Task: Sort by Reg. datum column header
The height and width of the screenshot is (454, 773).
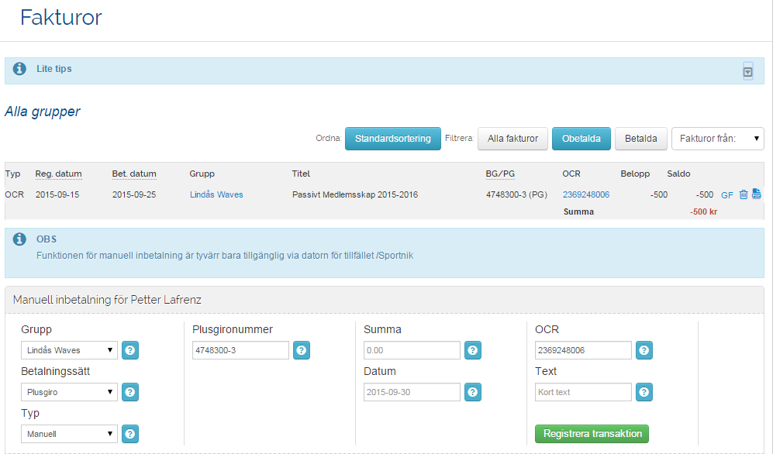Action: point(58,174)
